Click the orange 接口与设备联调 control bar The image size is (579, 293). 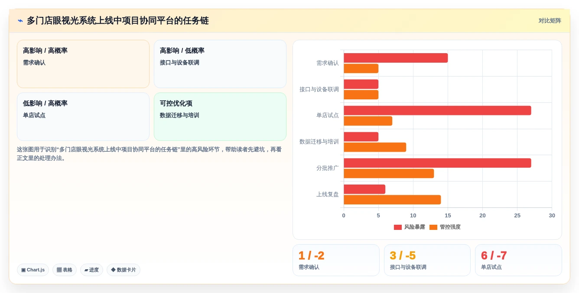pos(361,95)
